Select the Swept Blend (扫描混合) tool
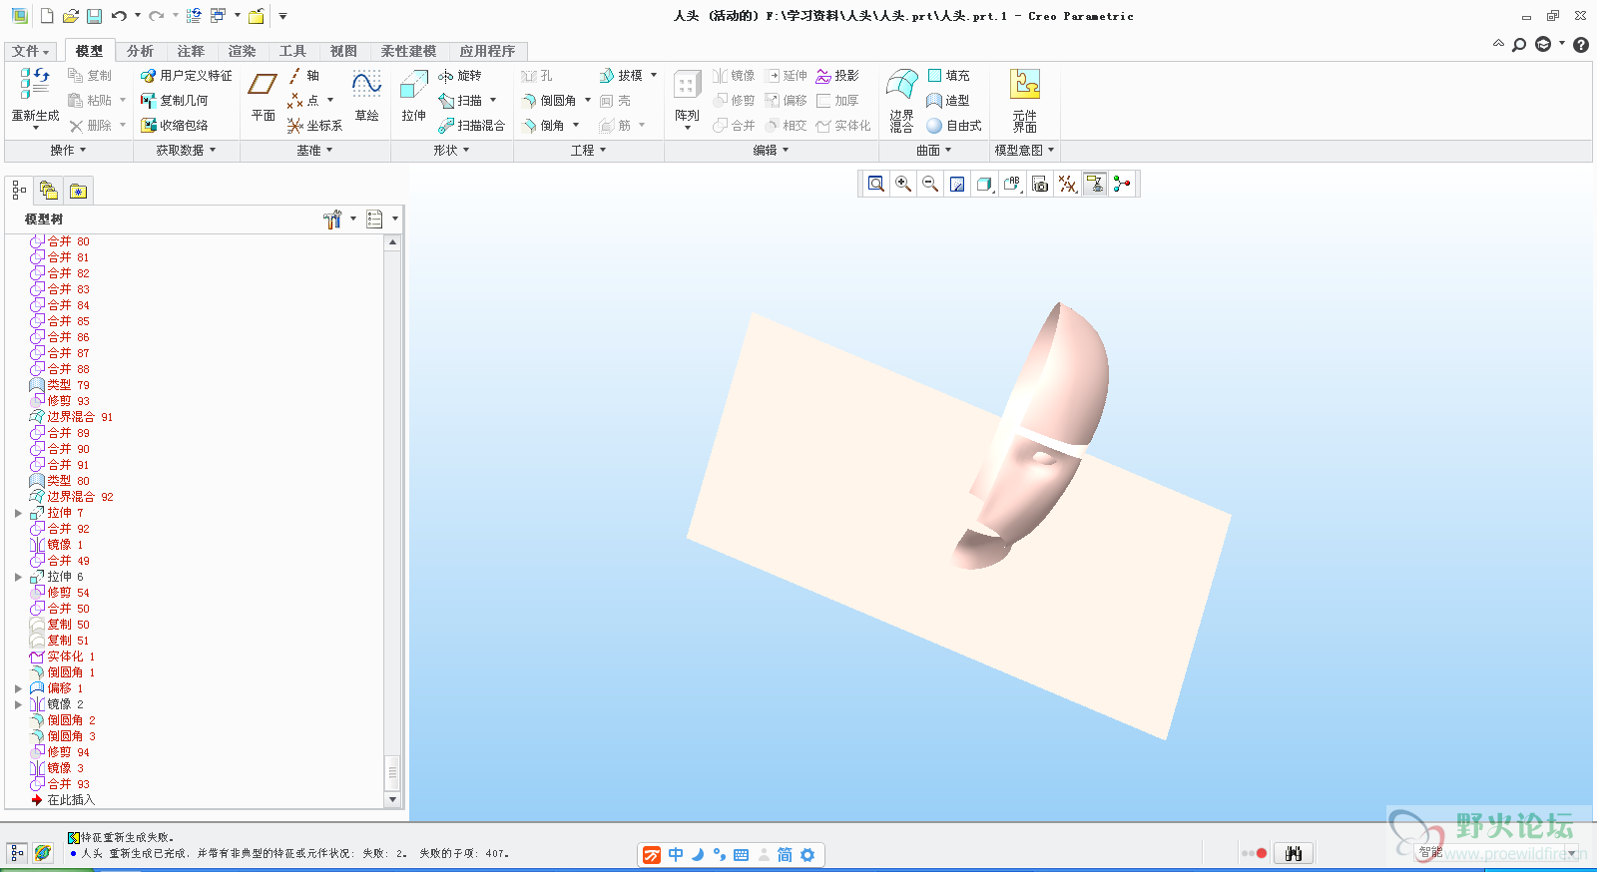Viewport: 1597px width, 872px height. [472, 126]
